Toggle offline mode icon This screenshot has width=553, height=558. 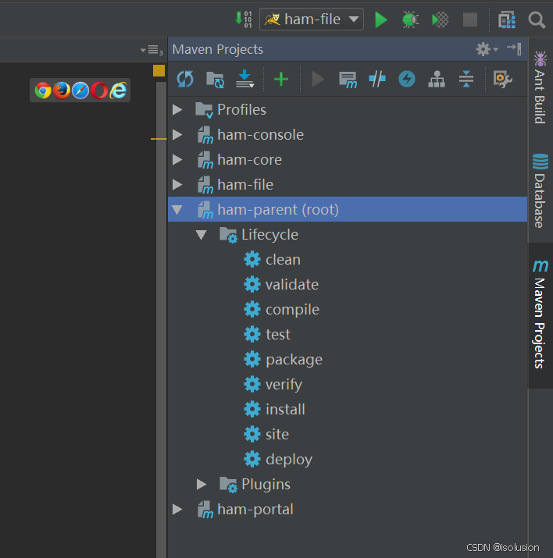point(377,79)
